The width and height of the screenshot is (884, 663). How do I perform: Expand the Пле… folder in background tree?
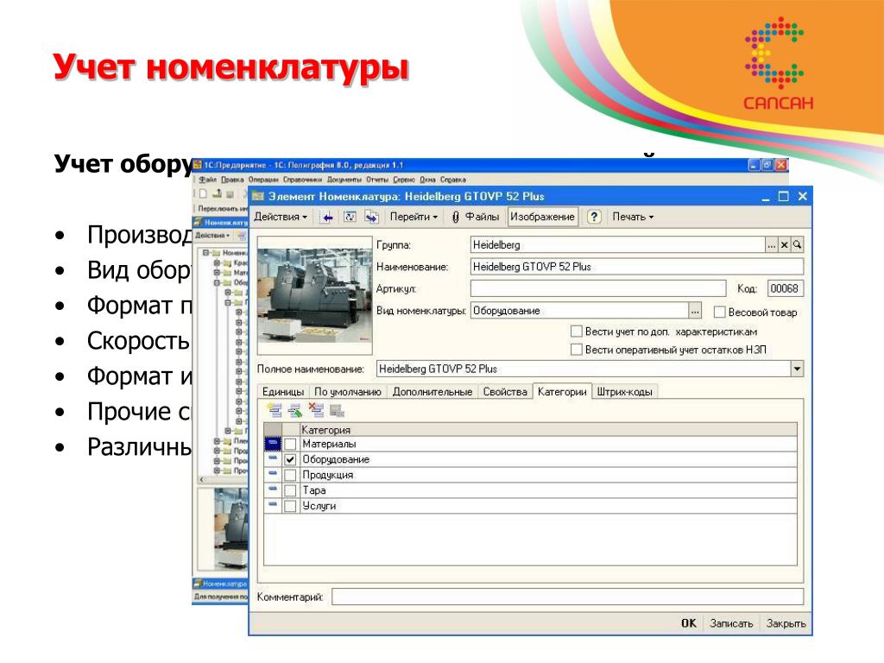(x=217, y=441)
